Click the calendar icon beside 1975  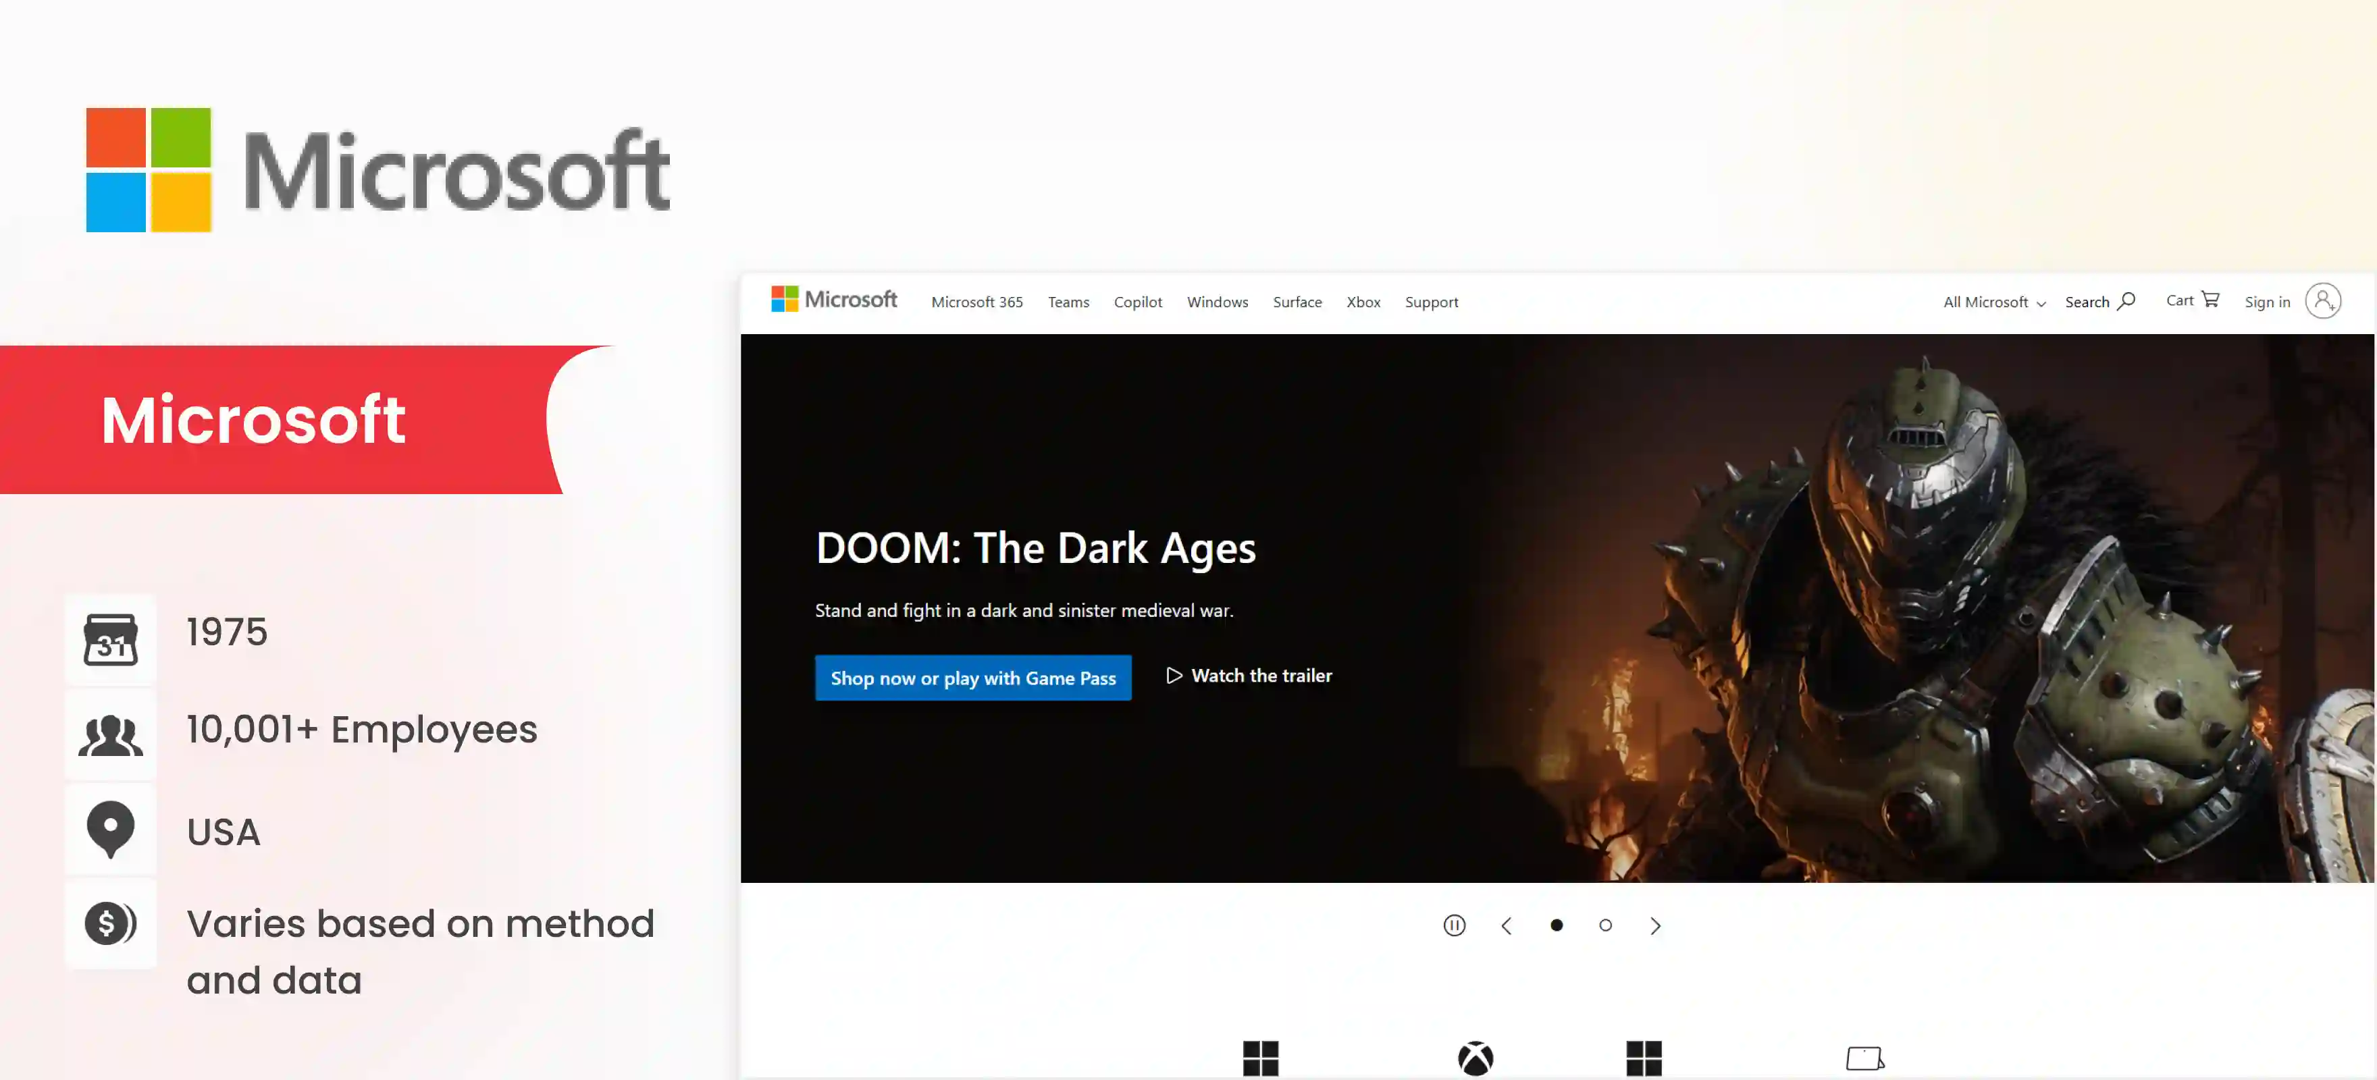point(111,639)
